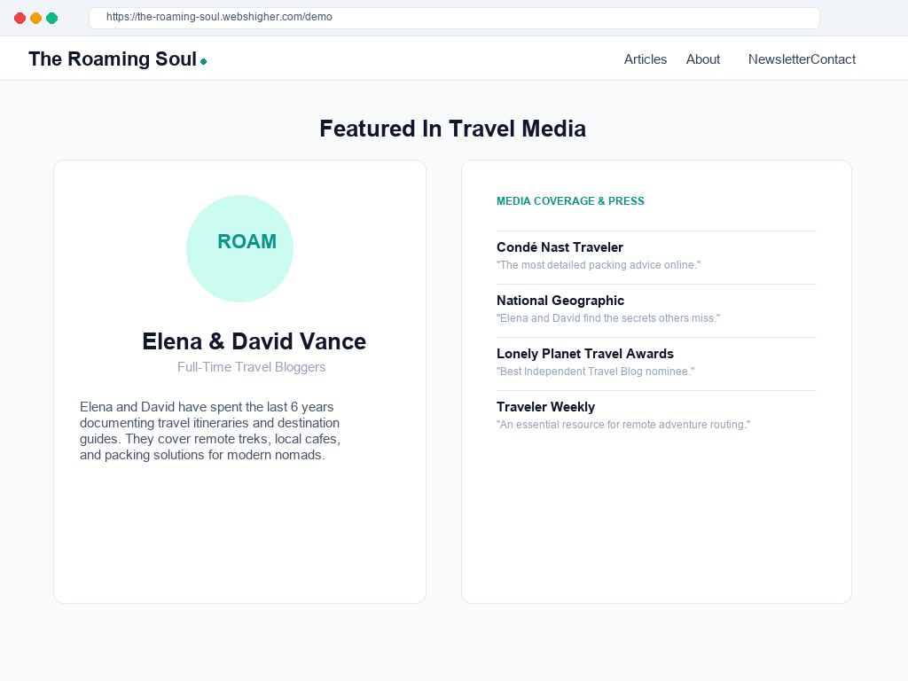Click the National Geographic entry
The width and height of the screenshot is (908, 681).
click(x=657, y=311)
